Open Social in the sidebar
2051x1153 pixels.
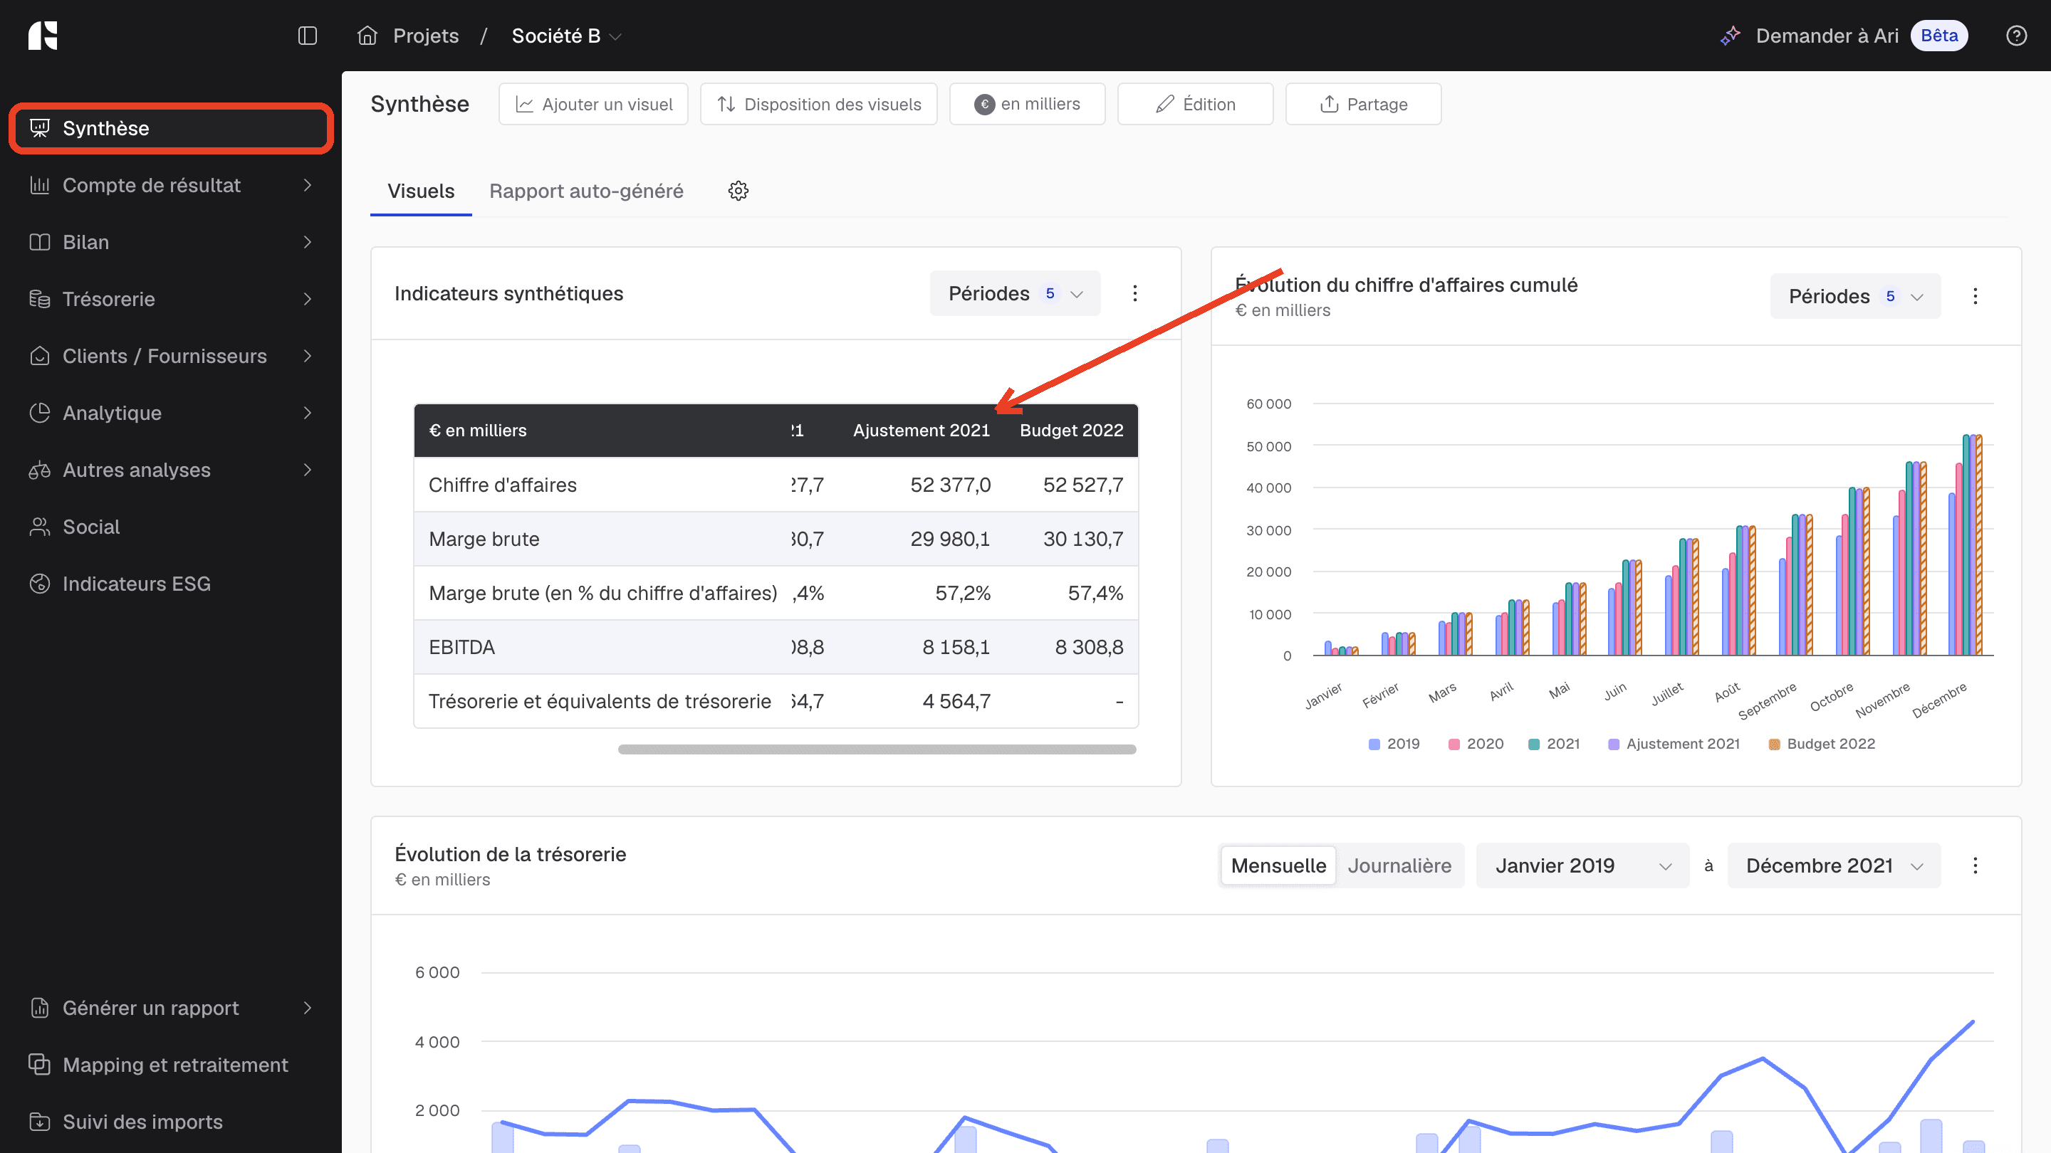click(171, 527)
